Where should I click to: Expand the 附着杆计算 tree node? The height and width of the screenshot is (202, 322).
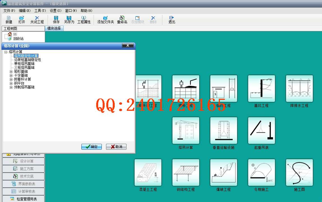point(11,79)
